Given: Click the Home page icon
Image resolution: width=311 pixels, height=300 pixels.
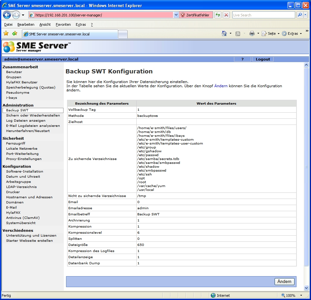Looking at the screenshot, I should tap(224, 33).
